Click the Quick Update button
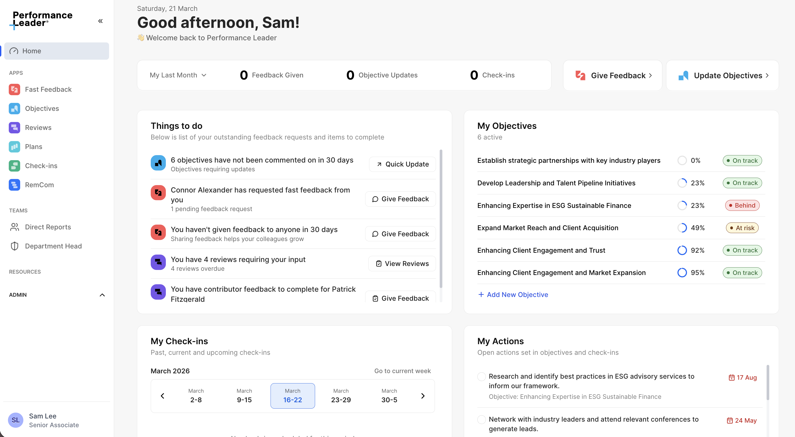 [402, 164]
